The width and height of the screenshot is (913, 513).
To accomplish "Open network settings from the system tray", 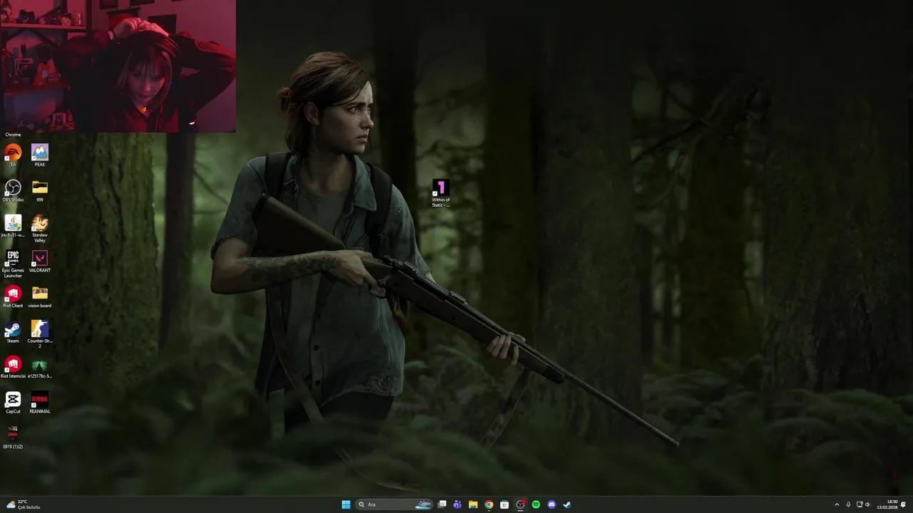I will click(x=860, y=504).
